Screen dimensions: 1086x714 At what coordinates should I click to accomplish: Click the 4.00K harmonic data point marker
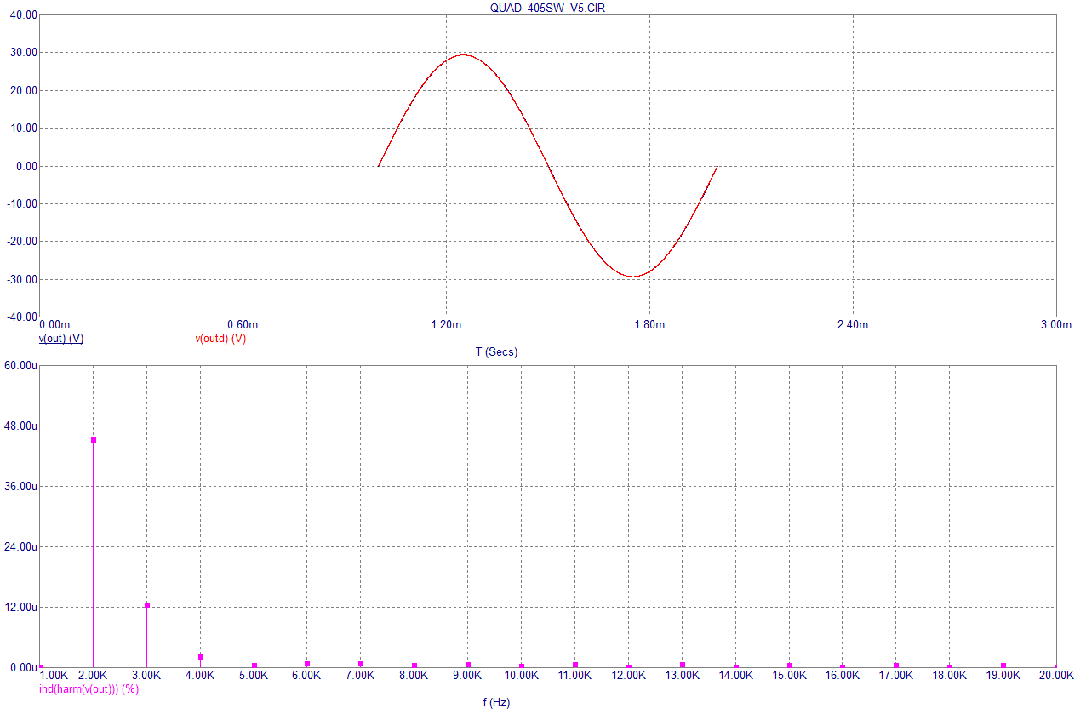click(201, 657)
